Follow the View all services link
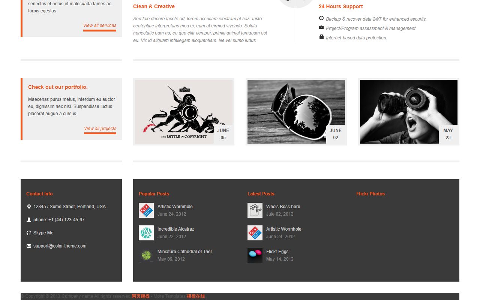The height and width of the screenshot is (300, 480). (100, 25)
